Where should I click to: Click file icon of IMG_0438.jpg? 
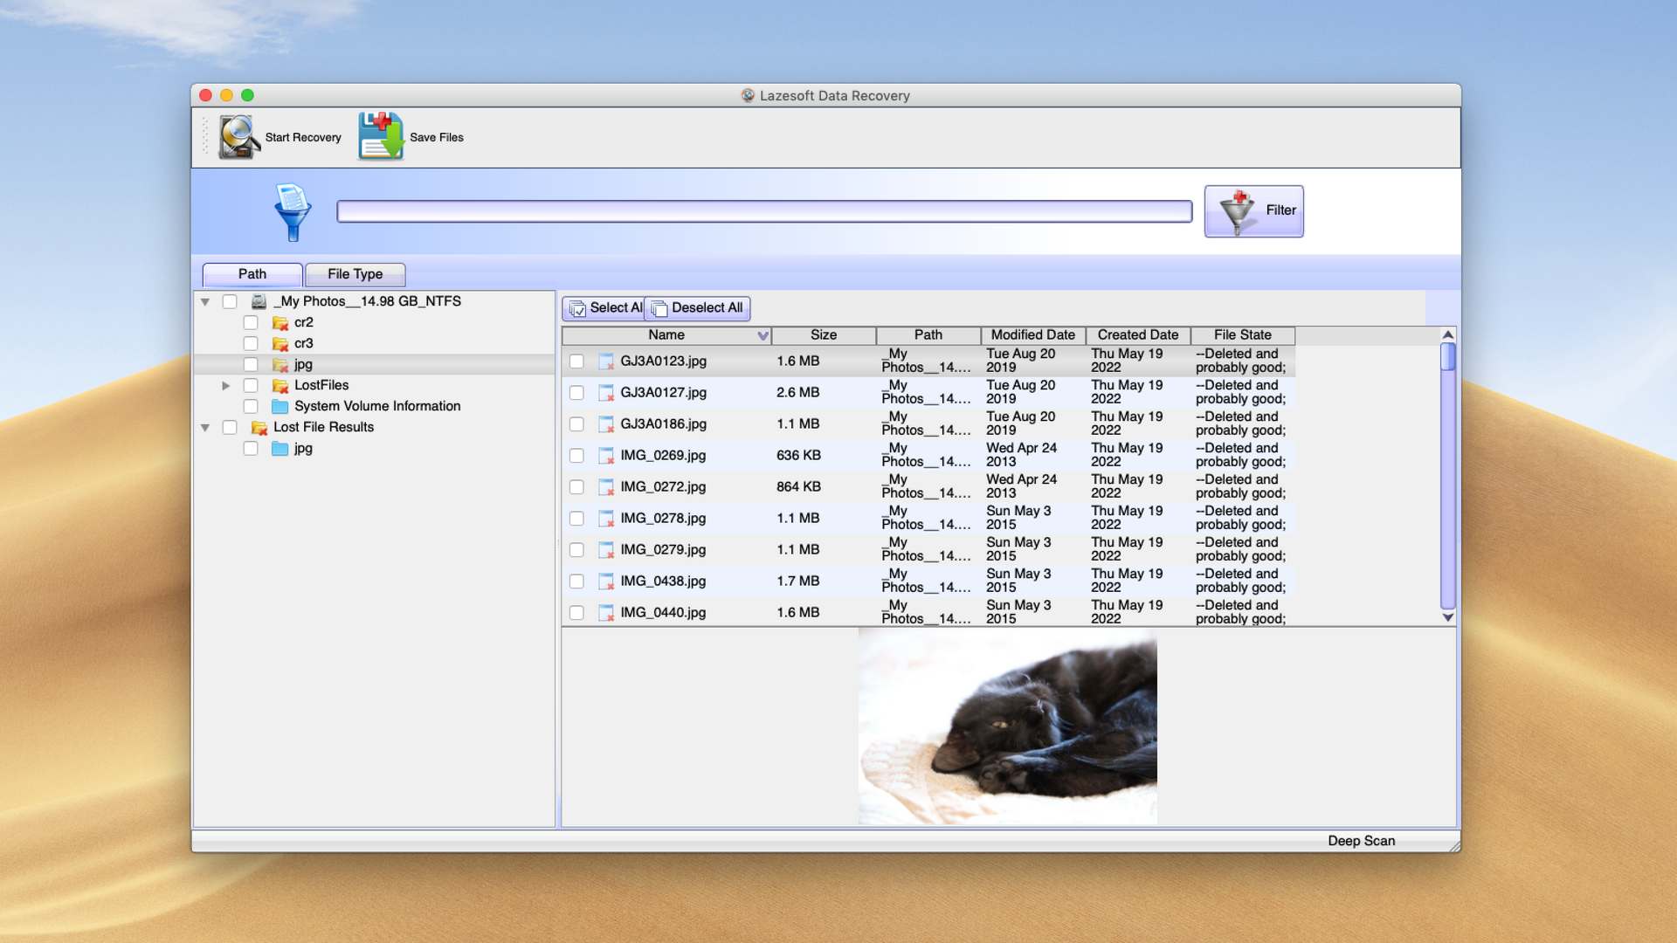pos(606,582)
